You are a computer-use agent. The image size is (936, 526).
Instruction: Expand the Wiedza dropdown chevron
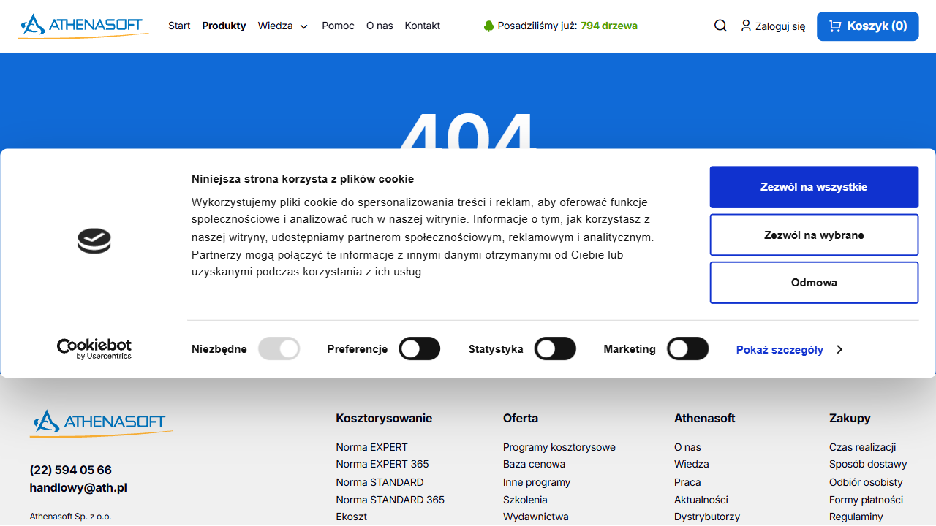point(304,26)
